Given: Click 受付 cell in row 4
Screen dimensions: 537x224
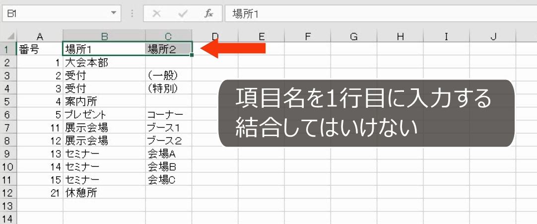Looking at the screenshot, I should click(x=104, y=88).
